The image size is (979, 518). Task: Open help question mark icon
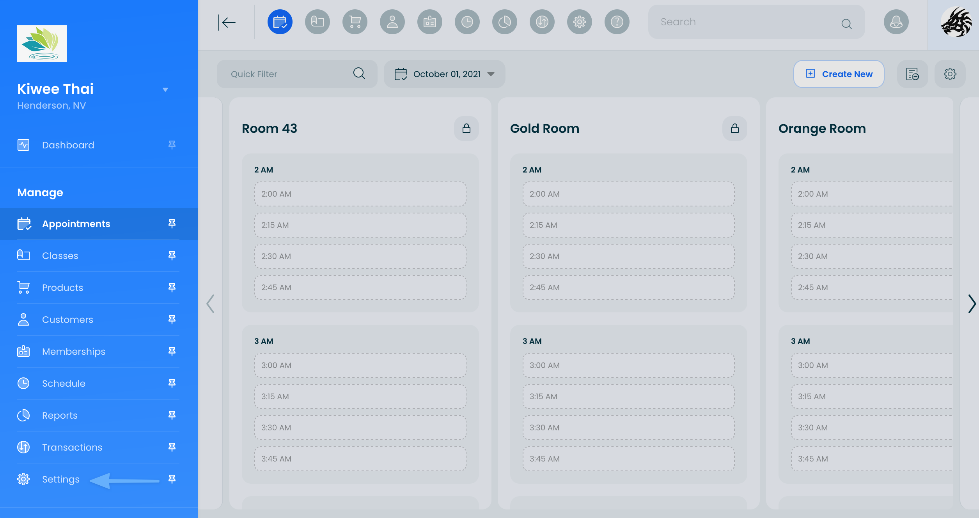click(x=617, y=22)
